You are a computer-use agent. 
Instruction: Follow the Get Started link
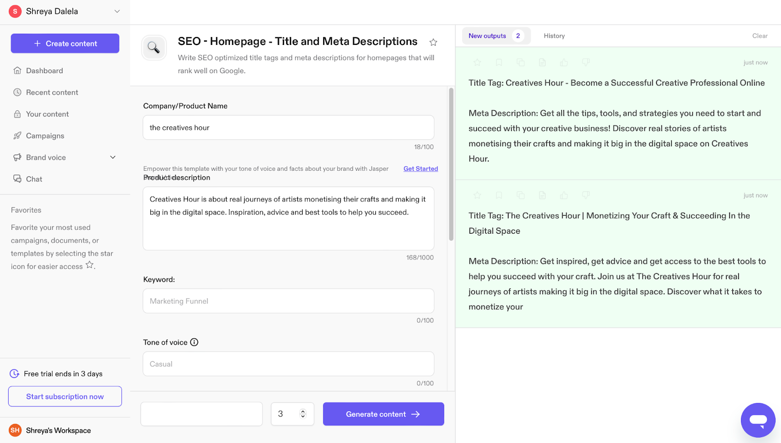pos(420,169)
